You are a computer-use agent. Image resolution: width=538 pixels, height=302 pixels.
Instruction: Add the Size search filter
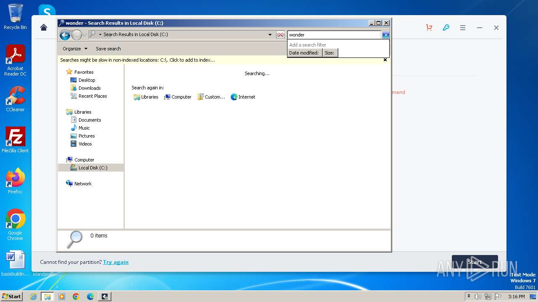point(330,53)
